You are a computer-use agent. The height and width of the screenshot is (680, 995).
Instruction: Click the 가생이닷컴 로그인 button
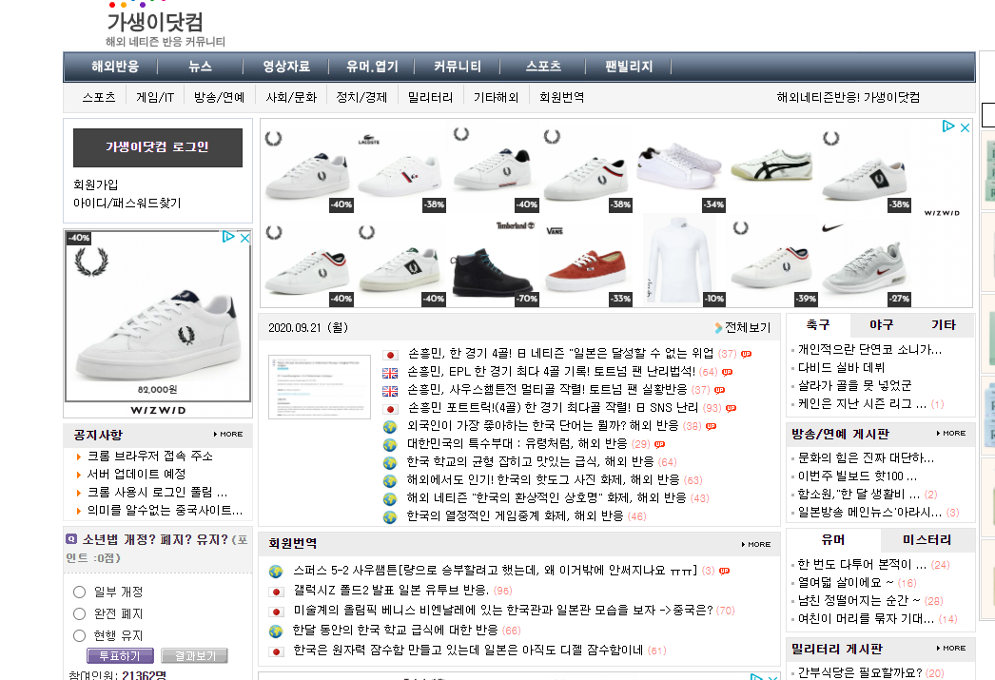157,147
